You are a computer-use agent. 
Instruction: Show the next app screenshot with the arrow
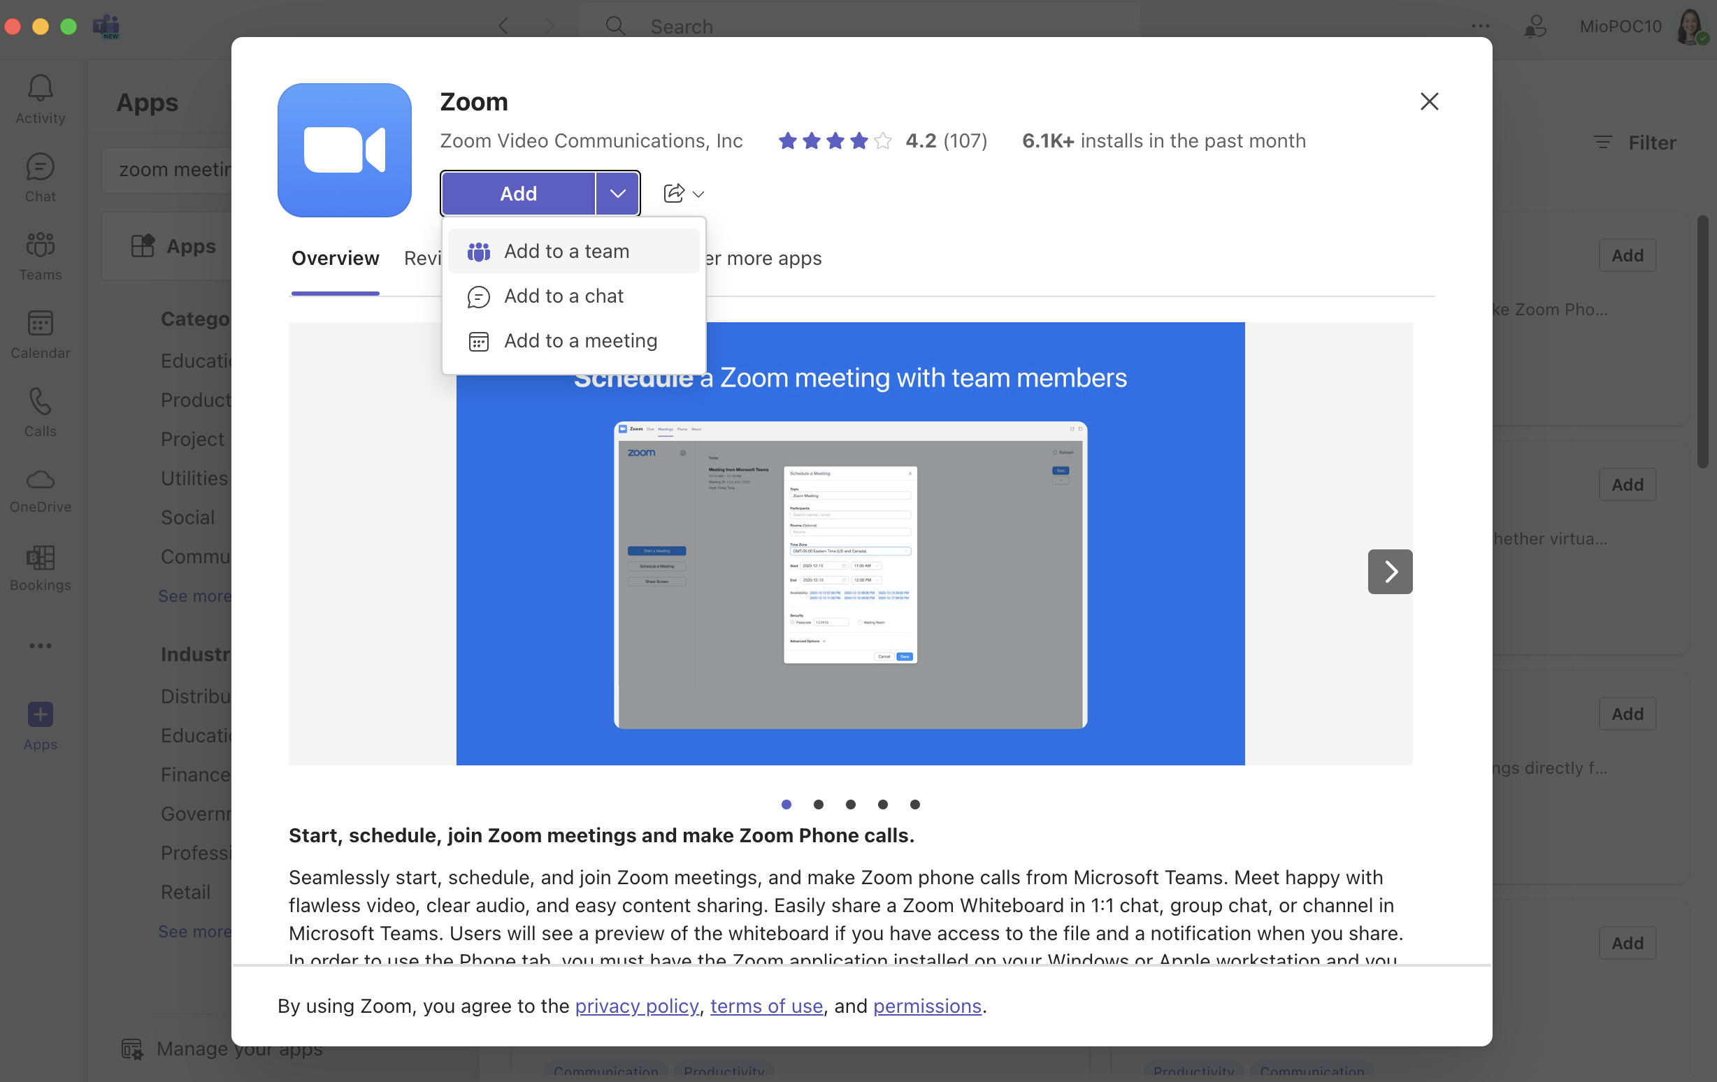click(x=1390, y=571)
